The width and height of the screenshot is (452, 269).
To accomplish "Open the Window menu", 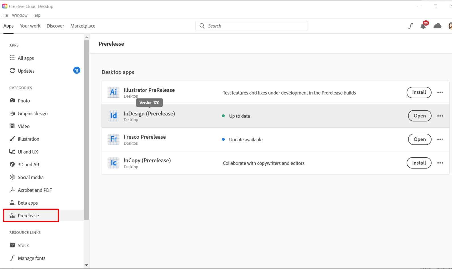I will [x=20, y=15].
